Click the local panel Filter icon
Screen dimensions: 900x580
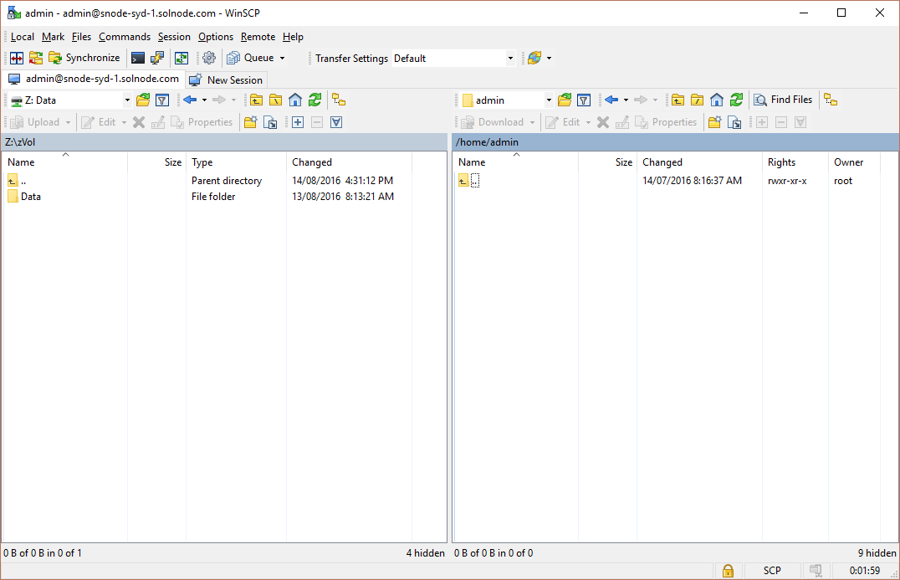tap(162, 100)
